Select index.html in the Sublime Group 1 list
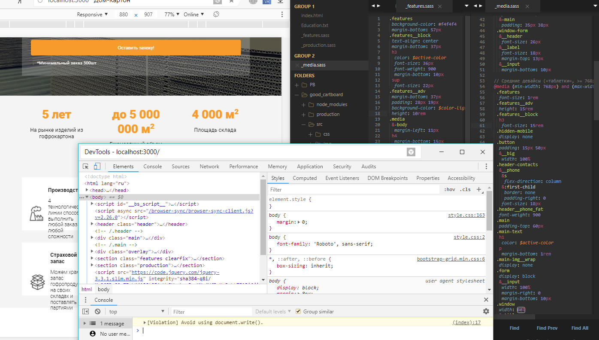 pyautogui.click(x=312, y=15)
